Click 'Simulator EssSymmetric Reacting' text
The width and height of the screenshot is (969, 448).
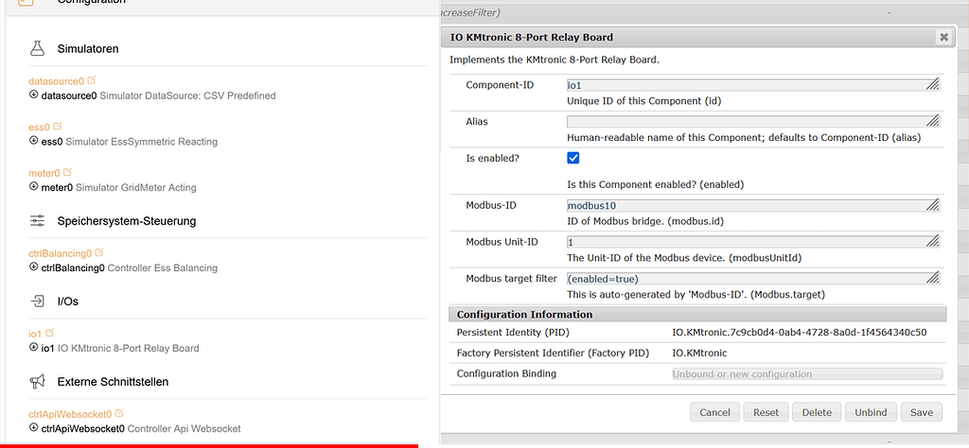click(142, 142)
